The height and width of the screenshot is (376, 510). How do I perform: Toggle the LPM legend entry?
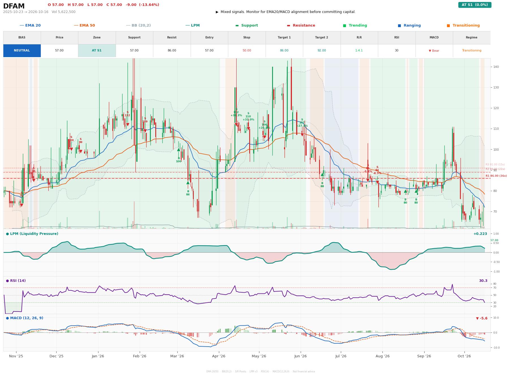tap(193, 25)
